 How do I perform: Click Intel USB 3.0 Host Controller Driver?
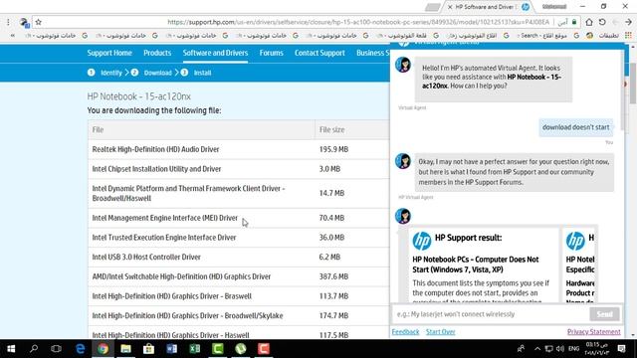(146, 257)
